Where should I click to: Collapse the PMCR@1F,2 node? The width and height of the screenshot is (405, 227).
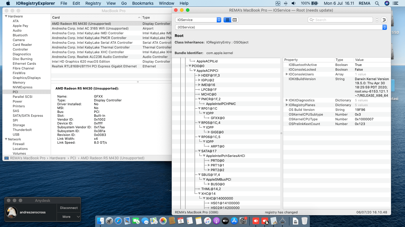point(200,99)
